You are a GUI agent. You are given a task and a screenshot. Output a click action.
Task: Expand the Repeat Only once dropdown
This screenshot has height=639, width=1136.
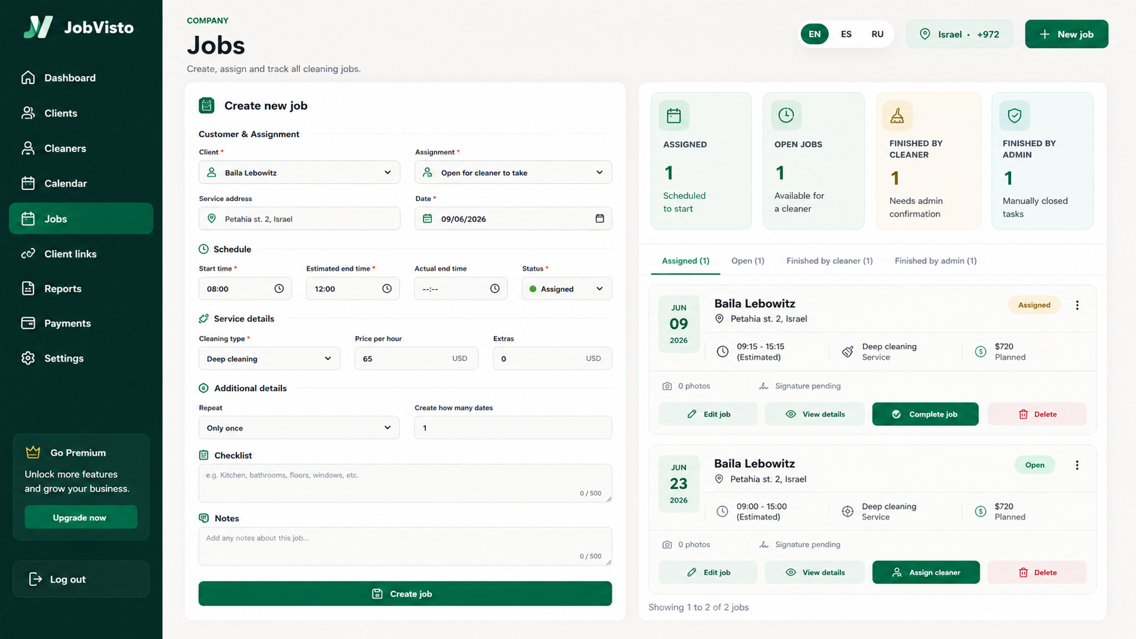click(299, 428)
